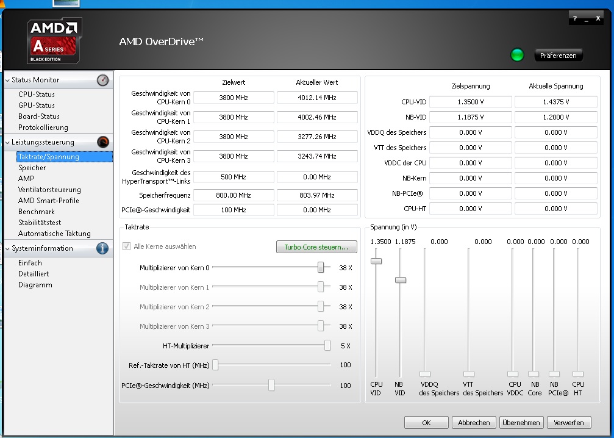
Task: Open the Stabilitätstest page
Action: tap(40, 223)
